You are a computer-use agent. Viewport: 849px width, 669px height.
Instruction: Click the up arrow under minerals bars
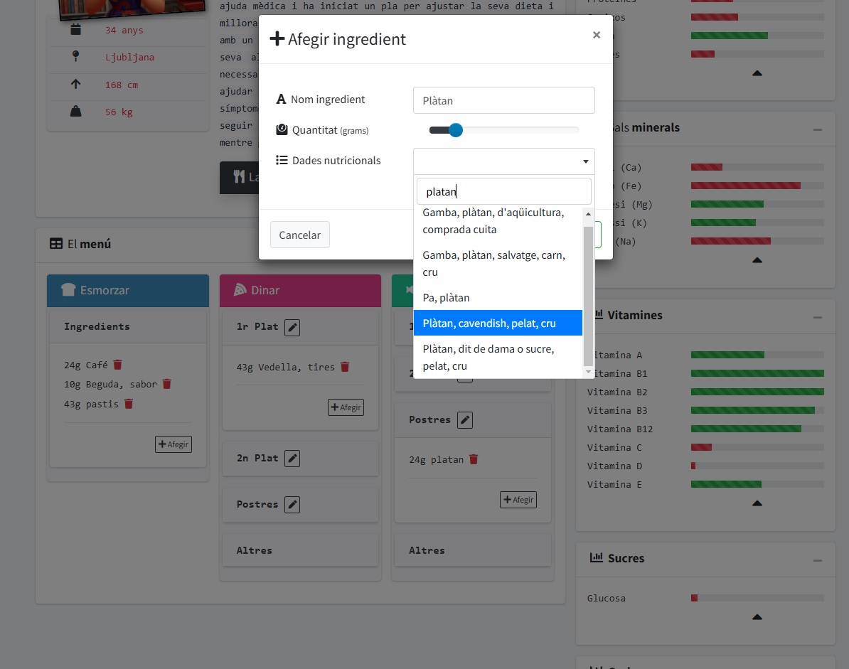pyautogui.click(x=757, y=260)
